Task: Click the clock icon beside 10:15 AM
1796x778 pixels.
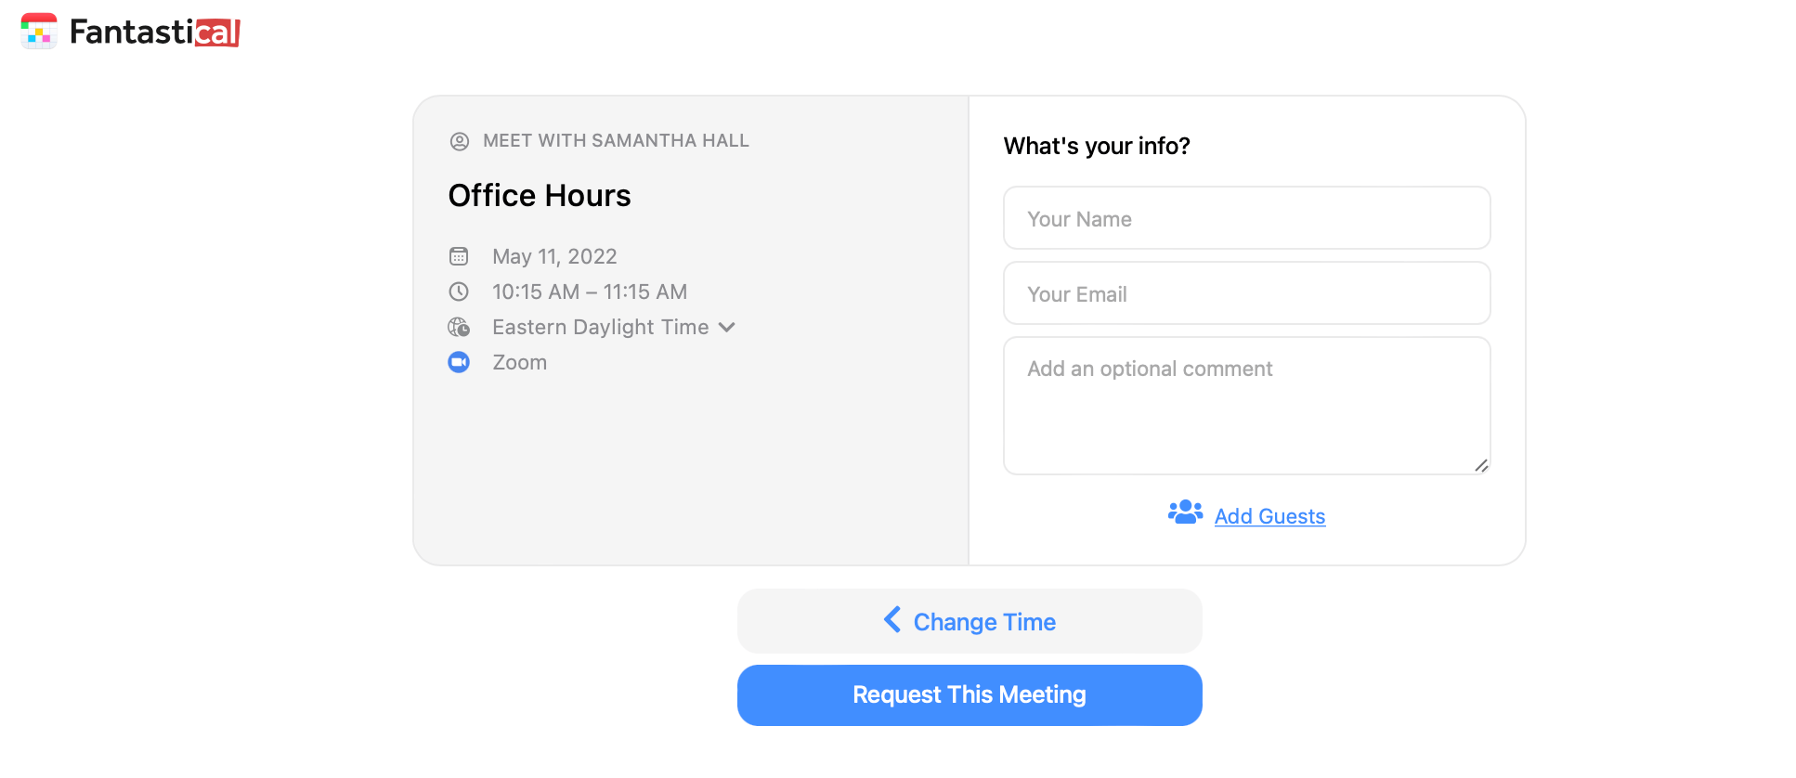Action: click(459, 292)
